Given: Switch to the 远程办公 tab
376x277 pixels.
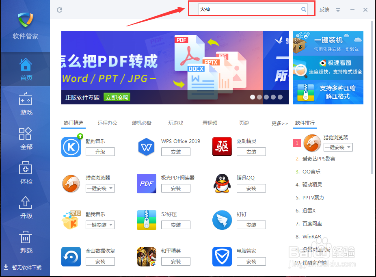Looking at the screenshot, I should (x=108, y=123).
